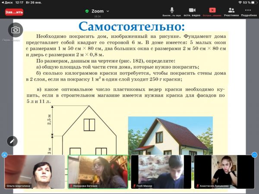Select Назарова Евгения video thumbnail

[x=98, y=172]
